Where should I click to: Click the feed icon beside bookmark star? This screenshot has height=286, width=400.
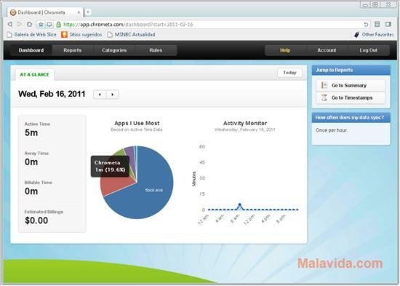pos(49,25)
